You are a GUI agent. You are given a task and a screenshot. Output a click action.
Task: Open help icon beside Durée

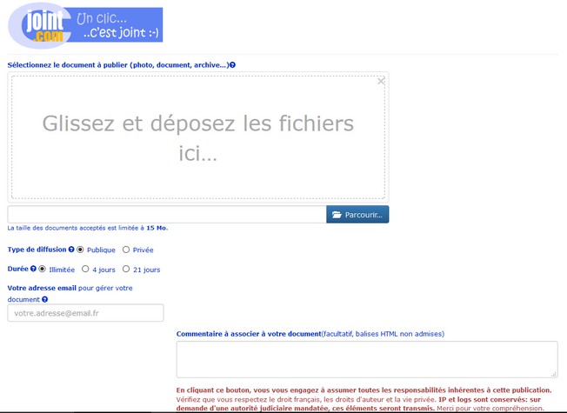[x=33, y=269]
